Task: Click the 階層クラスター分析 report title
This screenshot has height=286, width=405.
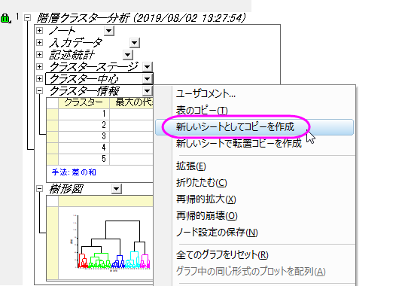Action: [x=141, y=18]
